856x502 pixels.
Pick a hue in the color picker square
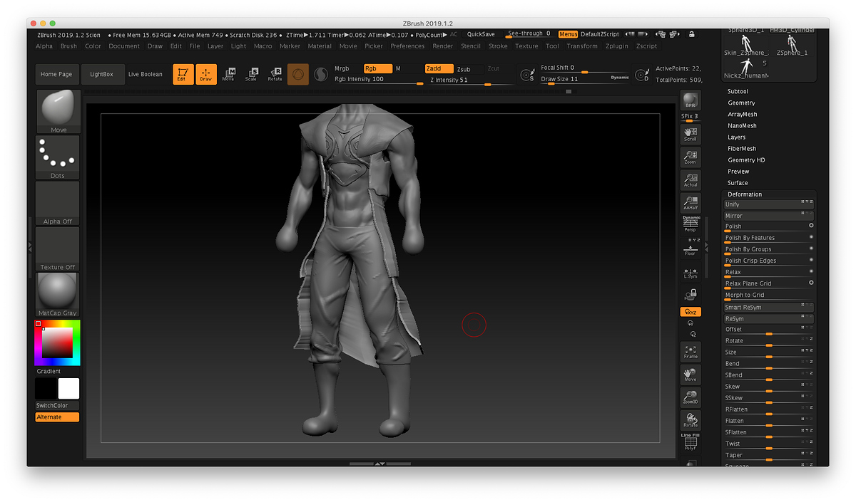[x=58, y=342]
